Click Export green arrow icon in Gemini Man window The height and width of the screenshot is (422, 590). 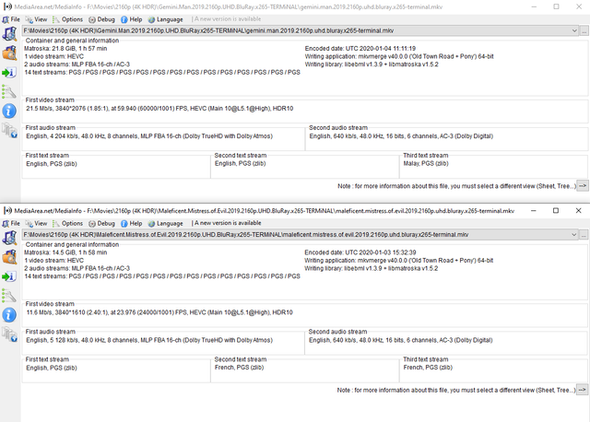click(9, 72)
